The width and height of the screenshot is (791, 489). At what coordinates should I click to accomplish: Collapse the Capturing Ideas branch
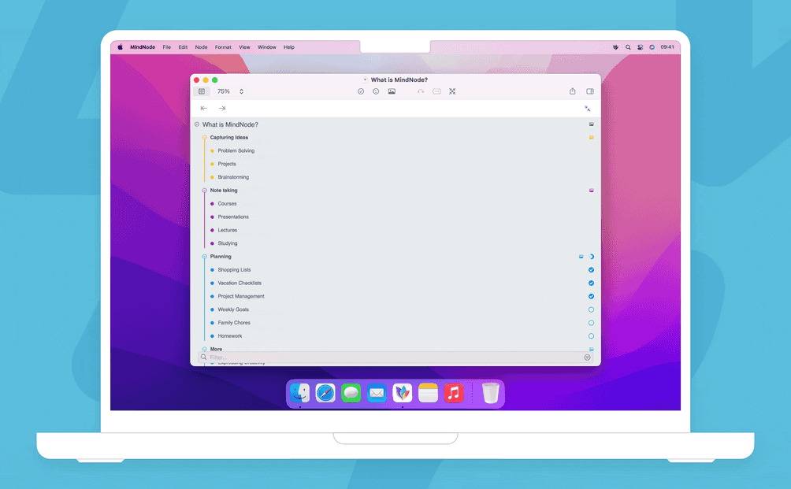(x=205, y=137)
